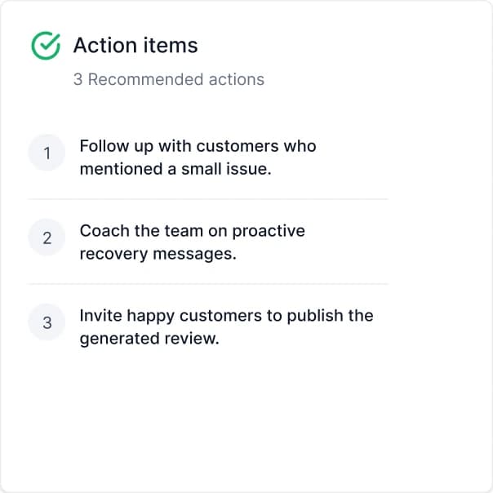The width and height of the screenshot is (493, 493).
Task: Select the number 3 step badge
Action: tap(47, 322)
